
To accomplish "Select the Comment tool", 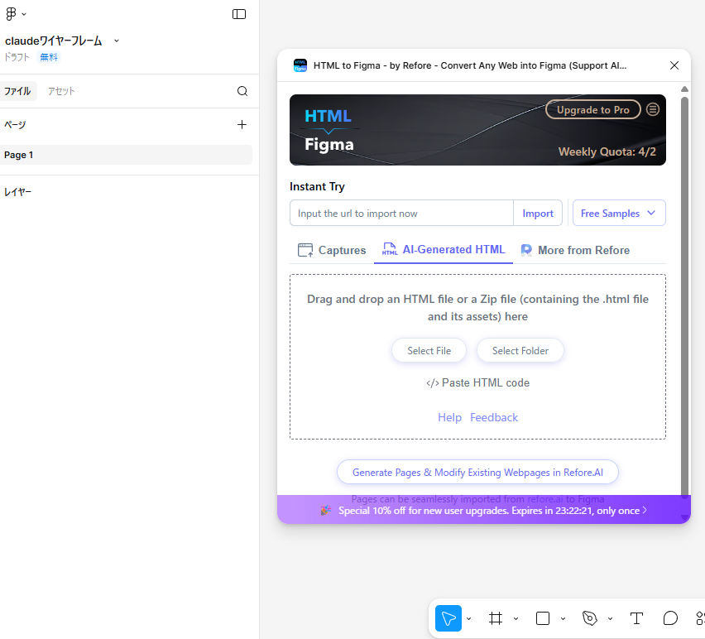I will [x=670, y=618].
